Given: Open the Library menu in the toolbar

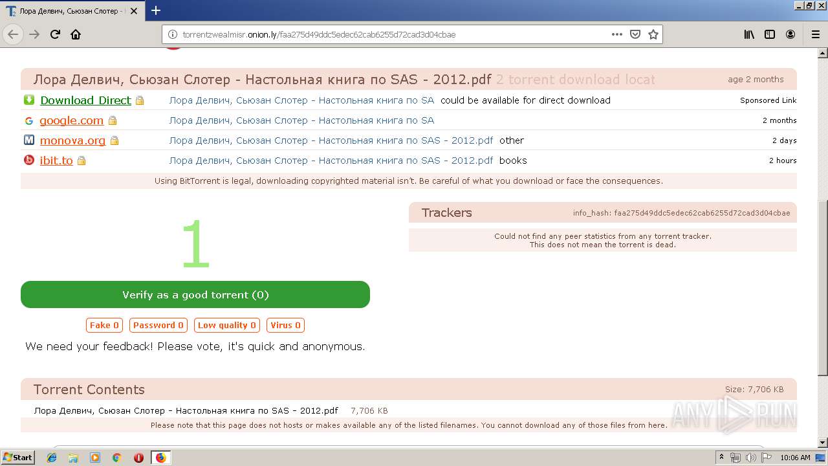Looking at the screenshot, I should 749,34.
